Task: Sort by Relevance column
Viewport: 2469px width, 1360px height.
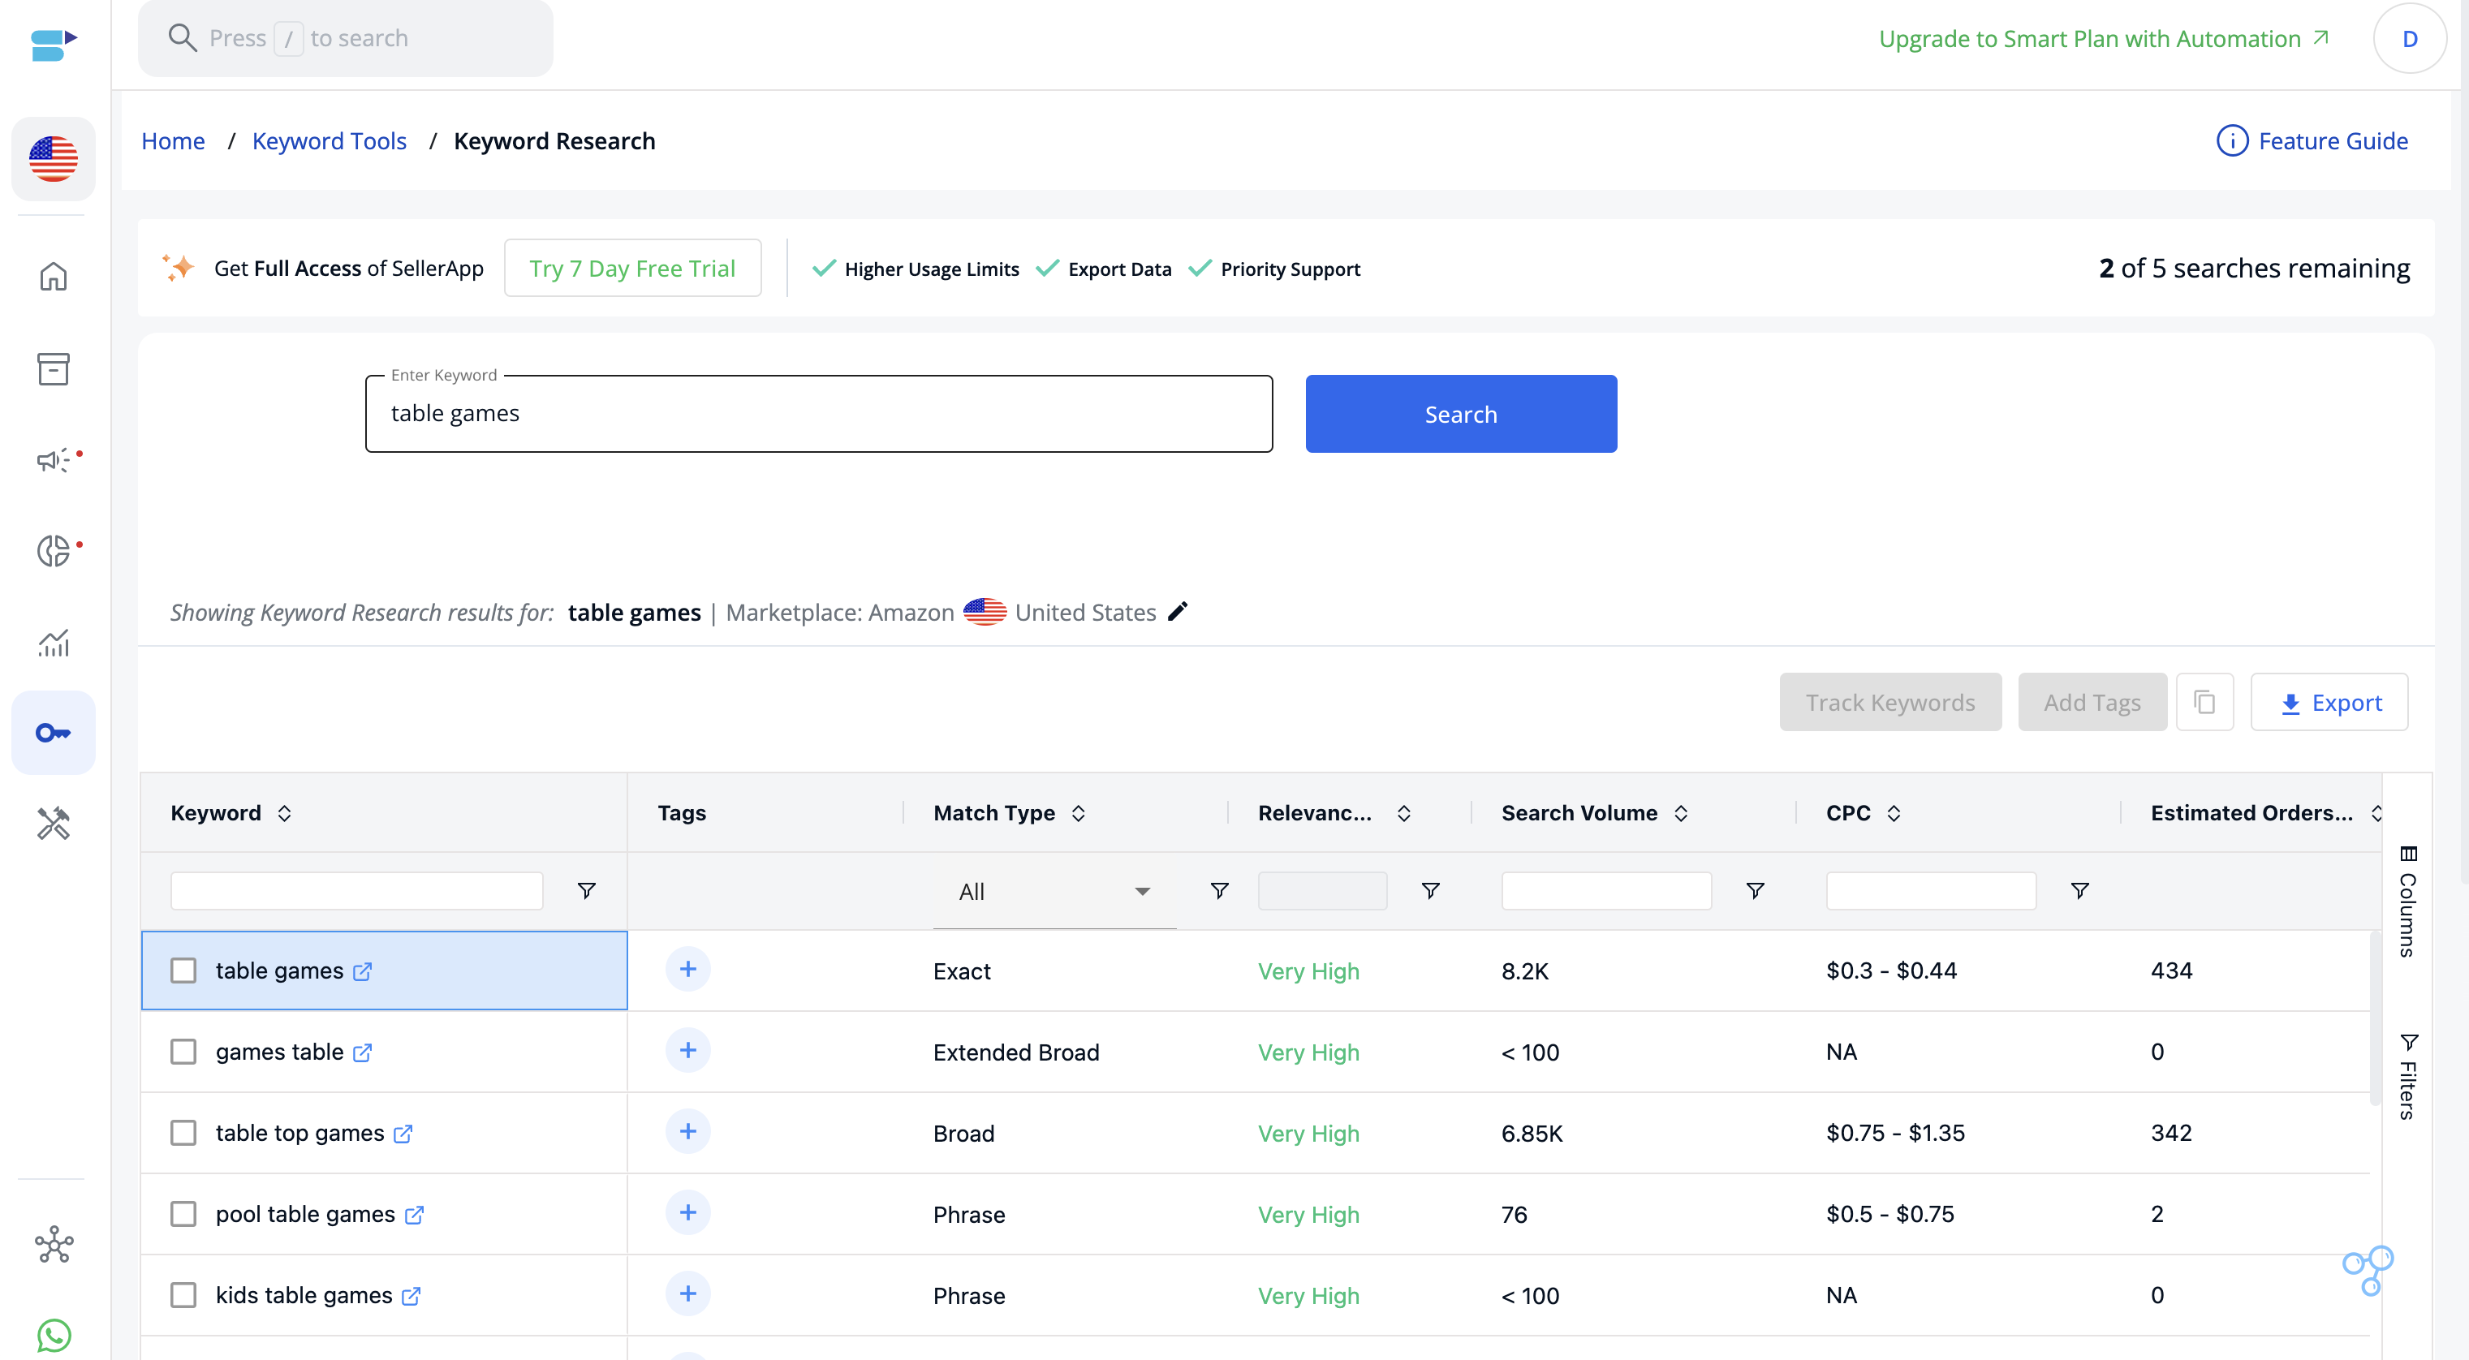Action: pos(1403,814)
